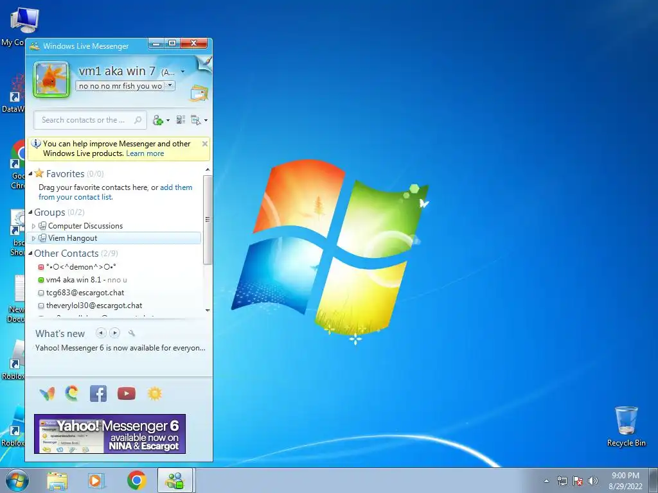Click the goldfish display picture

coord(51,79)
